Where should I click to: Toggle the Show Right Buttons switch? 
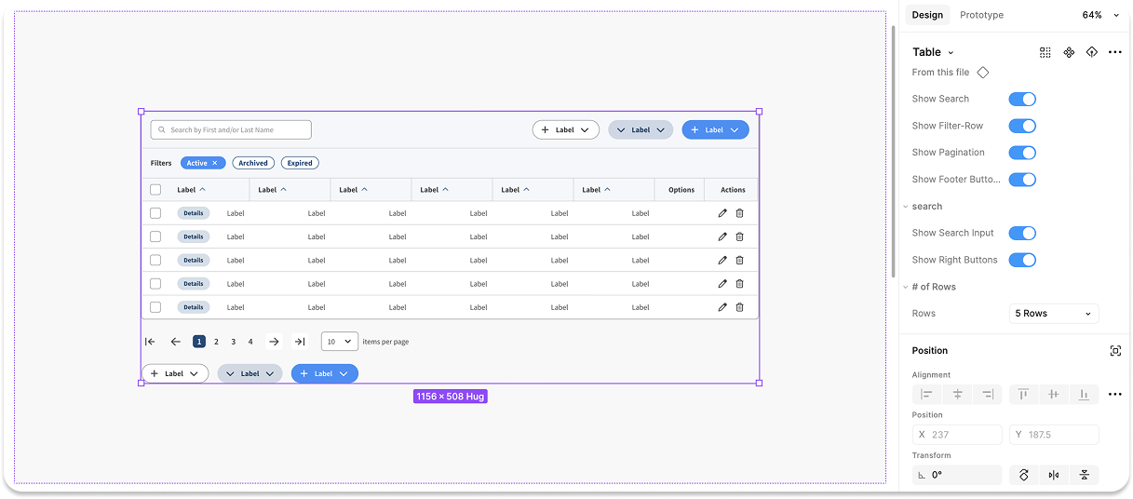click(1022, 260)
